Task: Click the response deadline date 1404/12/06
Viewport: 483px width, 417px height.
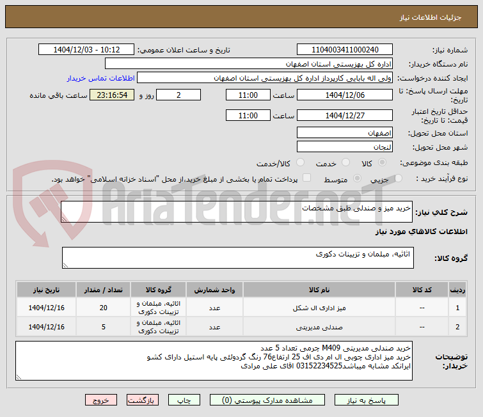Action: pos(345,95)
